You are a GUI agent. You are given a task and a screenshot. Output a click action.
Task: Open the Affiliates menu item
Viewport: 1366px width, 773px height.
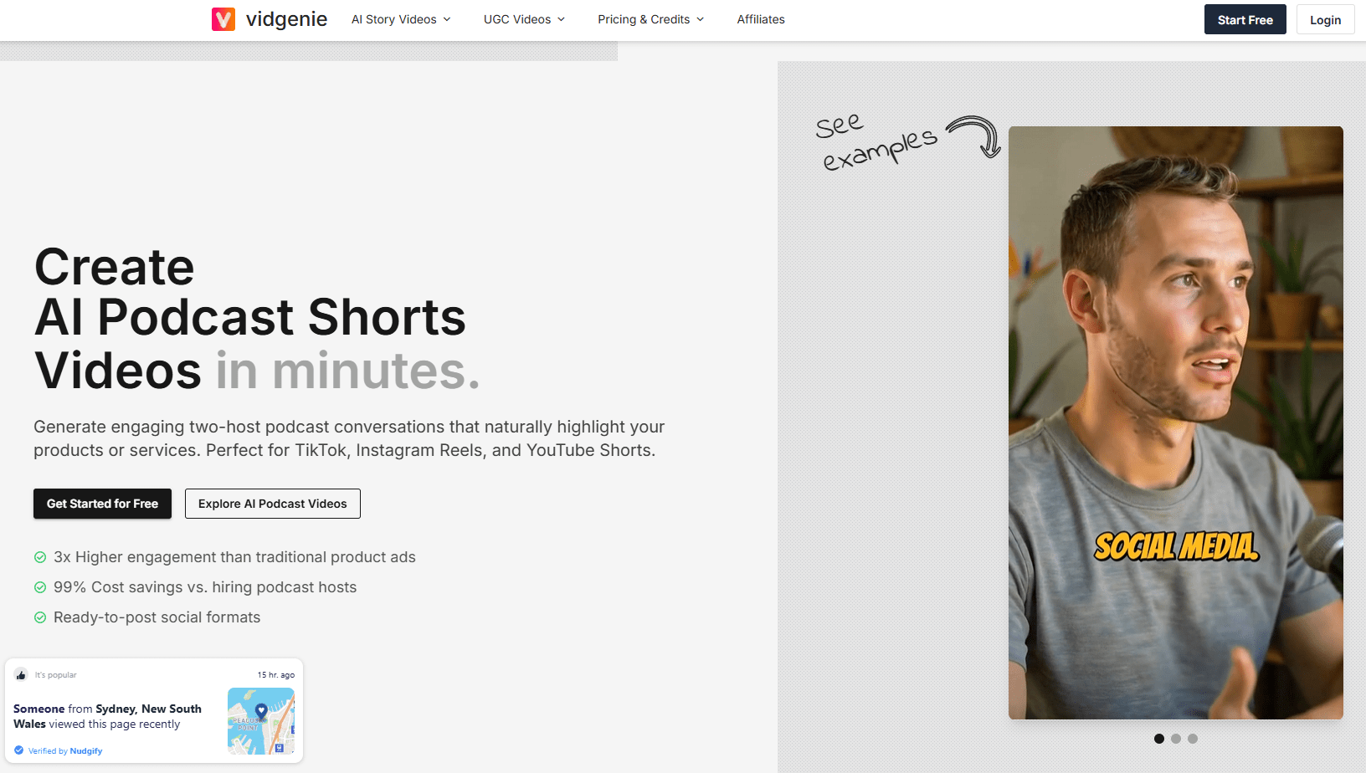[761, 19]
